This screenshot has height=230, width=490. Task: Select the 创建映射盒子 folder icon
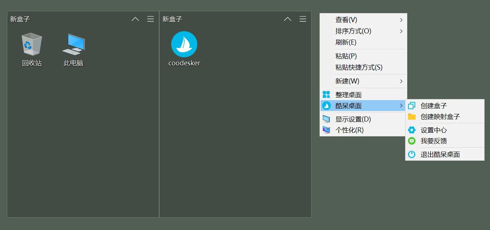(412, 116)
